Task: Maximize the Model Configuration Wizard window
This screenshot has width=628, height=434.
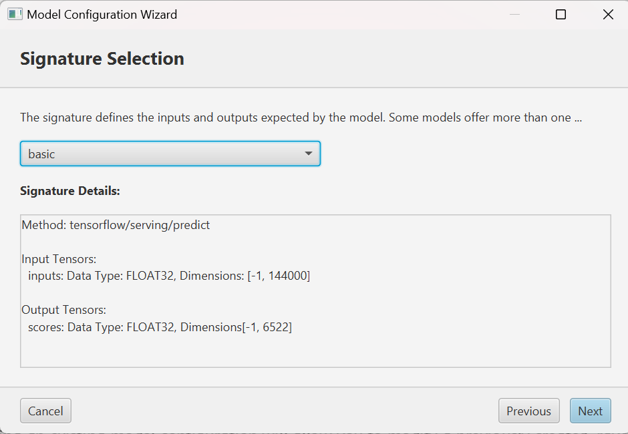Action: coord(561,14)
